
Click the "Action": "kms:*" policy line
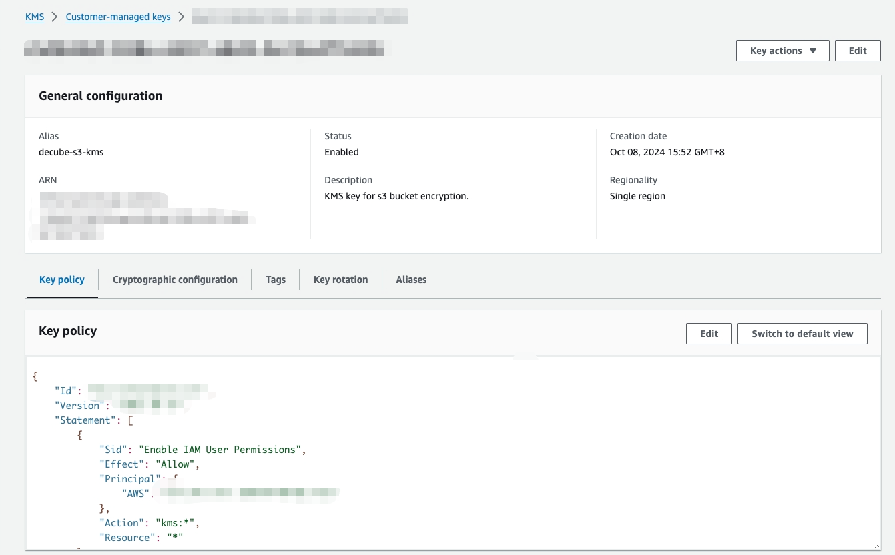[x=150, y=523]
